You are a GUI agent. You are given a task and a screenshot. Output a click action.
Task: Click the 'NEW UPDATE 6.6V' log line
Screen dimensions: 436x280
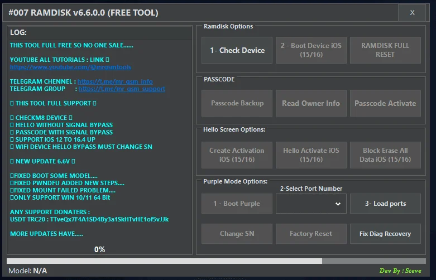[42, 161]
